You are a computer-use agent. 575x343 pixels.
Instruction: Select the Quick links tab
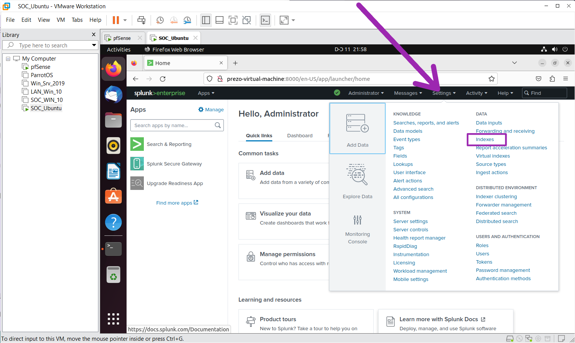tap(259, 136)
